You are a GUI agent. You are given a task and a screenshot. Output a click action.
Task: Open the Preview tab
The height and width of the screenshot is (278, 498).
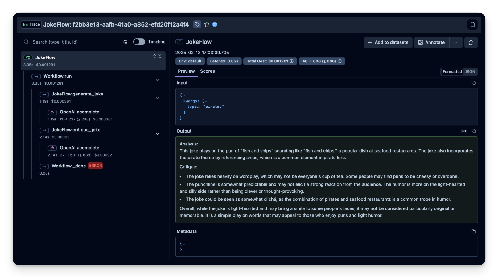tap(186, 71)
